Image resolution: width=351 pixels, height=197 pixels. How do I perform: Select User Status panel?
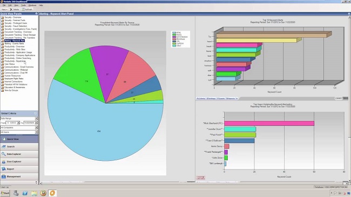pyautogui.click(x=9, y=64)
